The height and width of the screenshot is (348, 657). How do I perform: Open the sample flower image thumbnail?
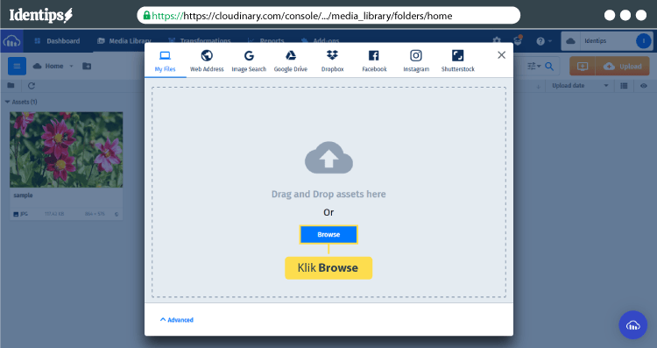(x=67, y=150)
